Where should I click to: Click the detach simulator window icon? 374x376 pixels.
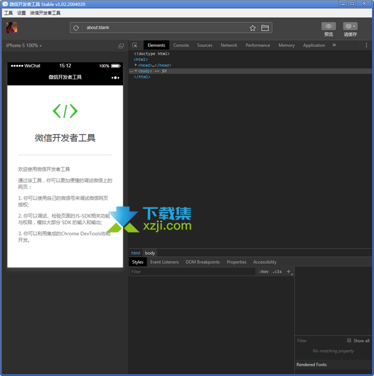pos(122,46)
